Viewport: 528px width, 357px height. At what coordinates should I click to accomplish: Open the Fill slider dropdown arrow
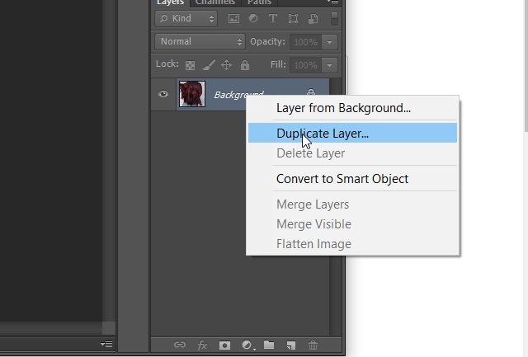(x=330, y=65)
